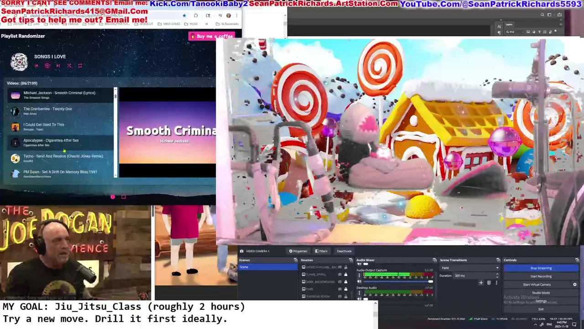The height and width of the screenshot is (329, 584).
Task: Open ENG language indicator in taskbar
Action: tap(549, 324)
